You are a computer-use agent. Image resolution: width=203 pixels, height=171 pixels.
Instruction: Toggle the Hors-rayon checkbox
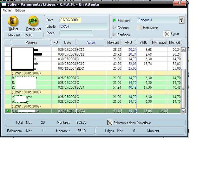(139, 28)
